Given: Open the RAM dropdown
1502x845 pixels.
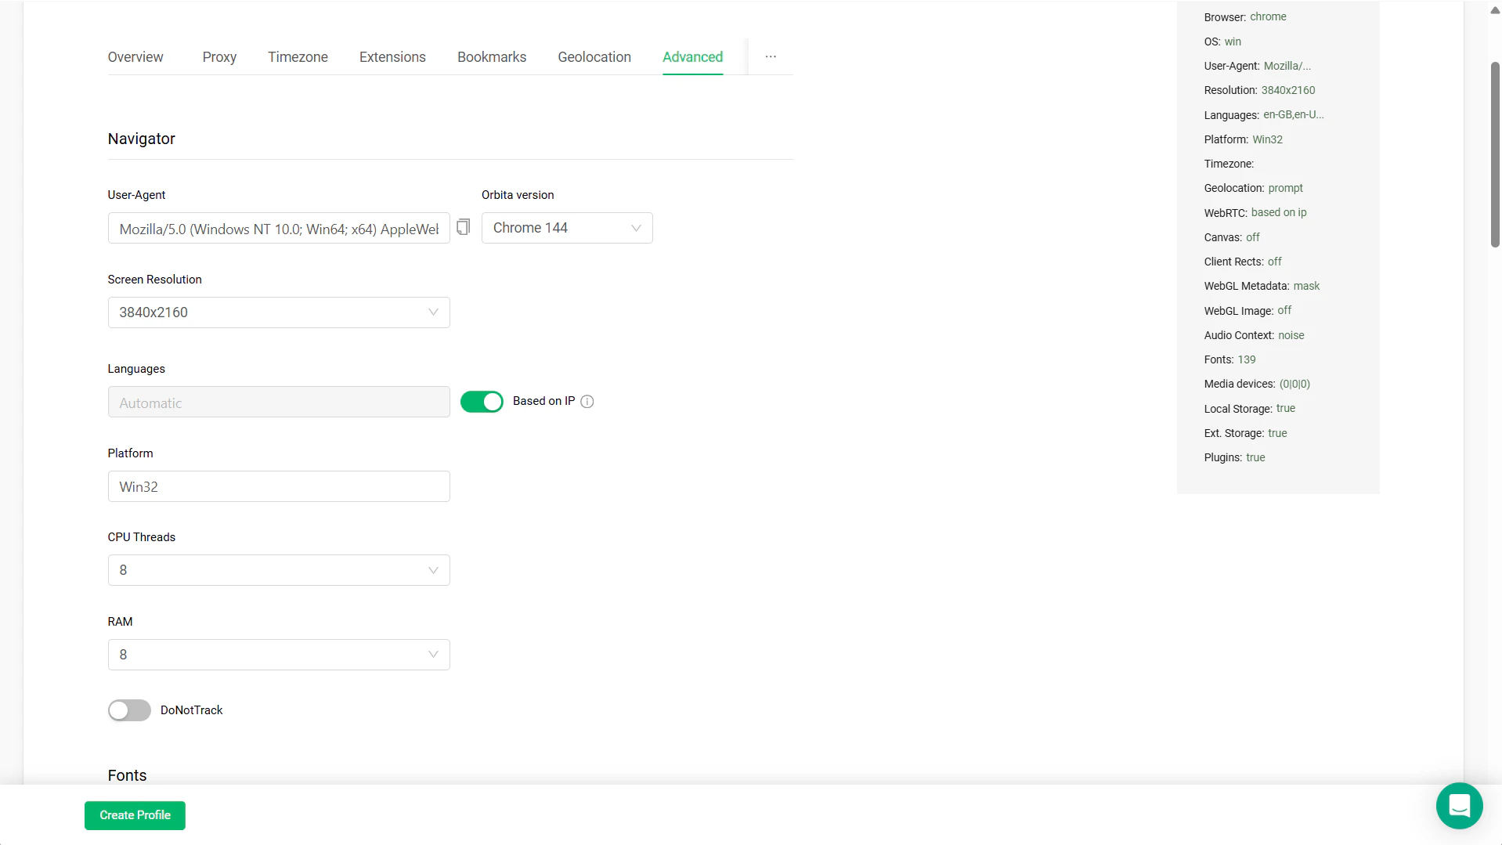Looking at the screenshot, I should [278, 654].
